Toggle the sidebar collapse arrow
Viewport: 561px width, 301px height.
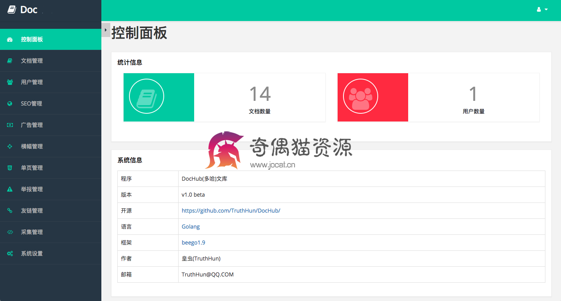coord(106,30)
